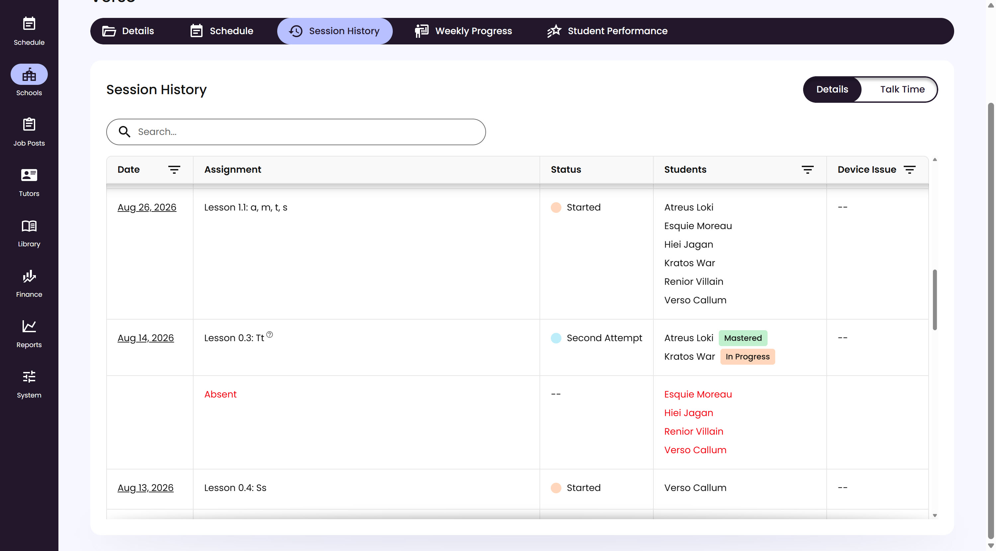Click Lesson 0.4: Ss assignment

coord(235,488)
